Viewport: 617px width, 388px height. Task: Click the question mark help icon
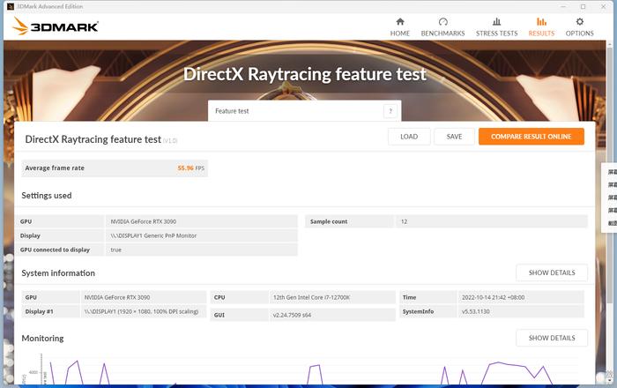point(389,111)
